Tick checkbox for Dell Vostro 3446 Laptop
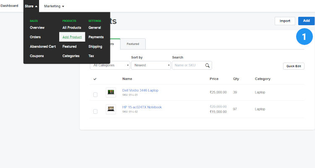The width and height of the screenshot is (315, 168). click(95, 94)
